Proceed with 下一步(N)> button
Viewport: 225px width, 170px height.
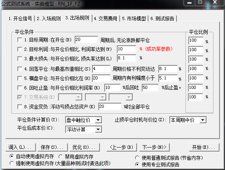[154, 147]
